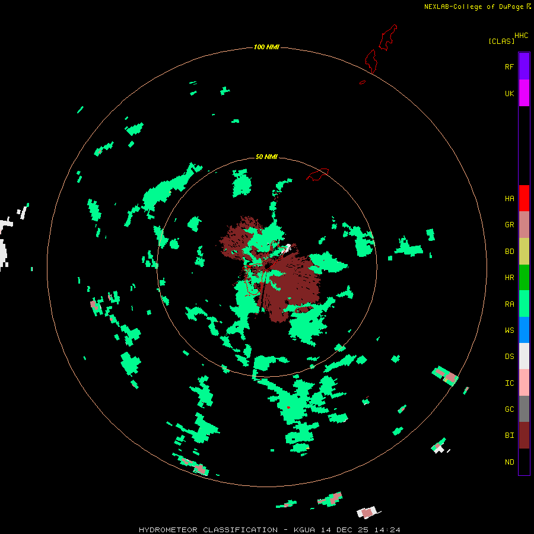
Task: Select the GC gray legend color swatch
Action: coord(524,409)
